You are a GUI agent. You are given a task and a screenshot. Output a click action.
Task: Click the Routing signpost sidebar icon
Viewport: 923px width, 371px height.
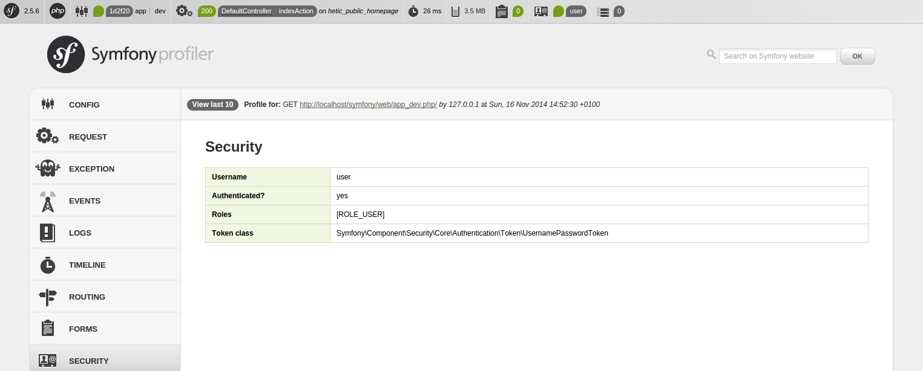pos(48,296)
